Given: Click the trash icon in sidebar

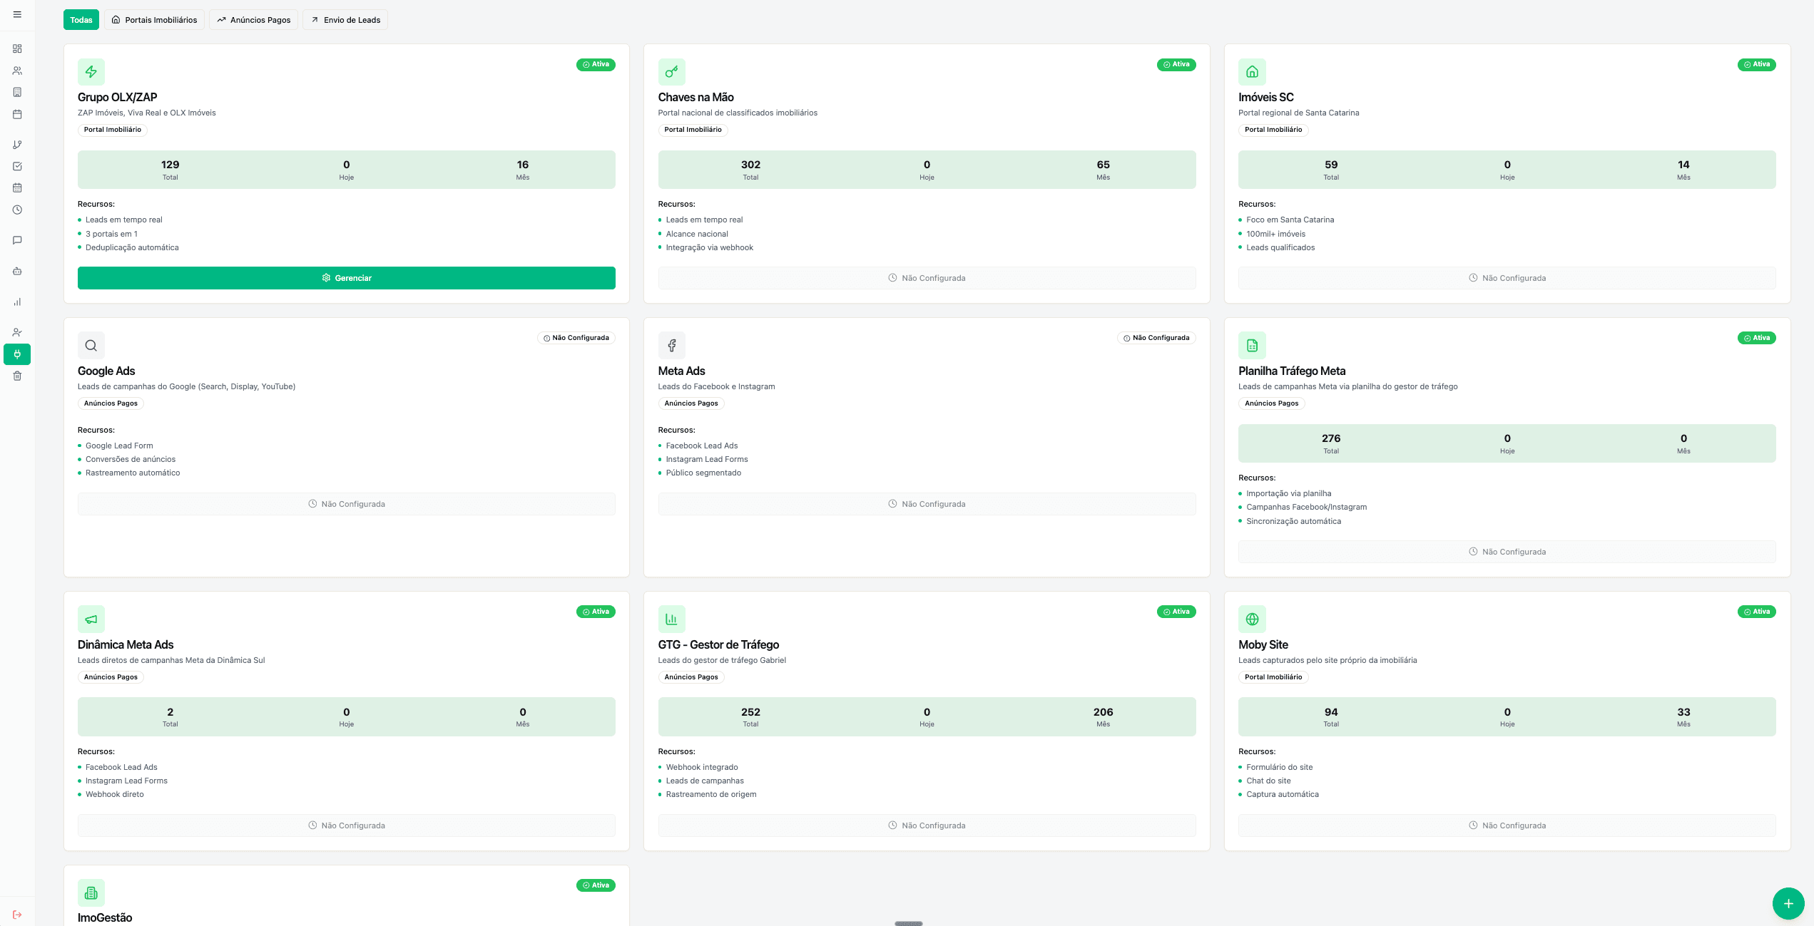Looking at the screenshot, I should coord(17,376).
